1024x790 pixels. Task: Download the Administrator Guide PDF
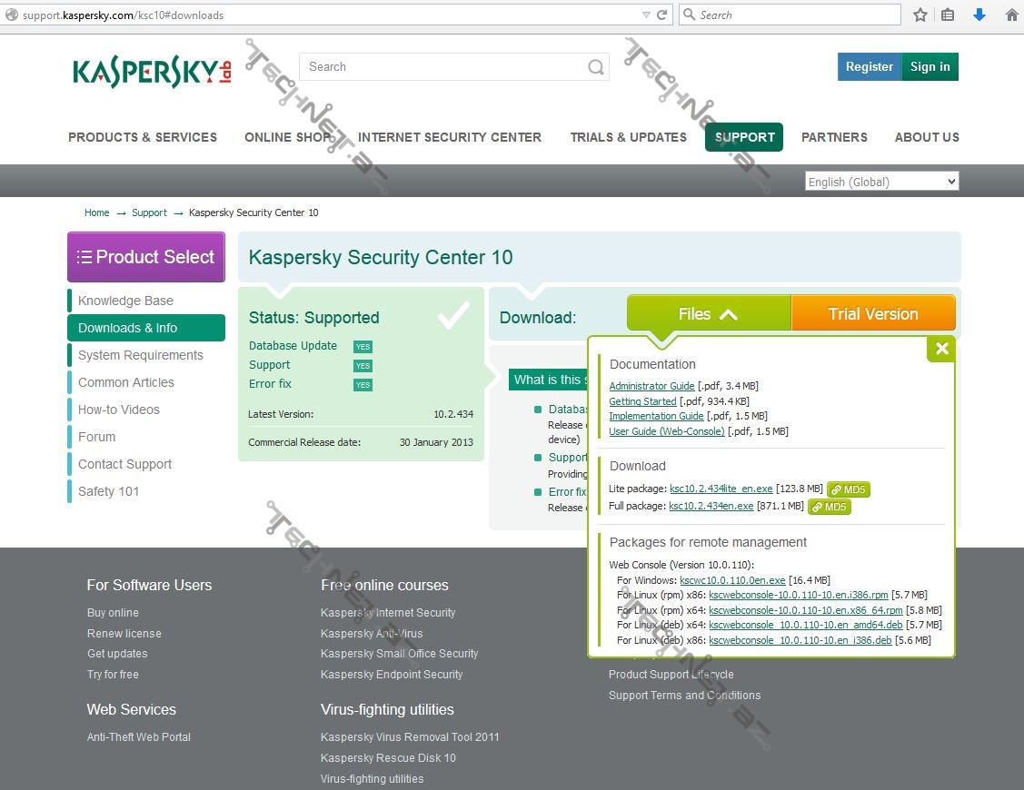tap(651, 387)
